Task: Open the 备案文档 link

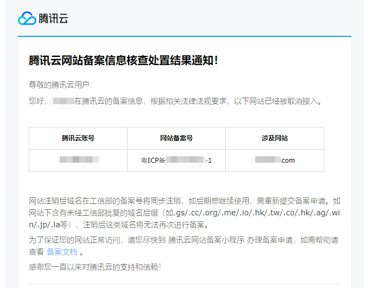Action: pyautogui.click(x=62, y=252)
